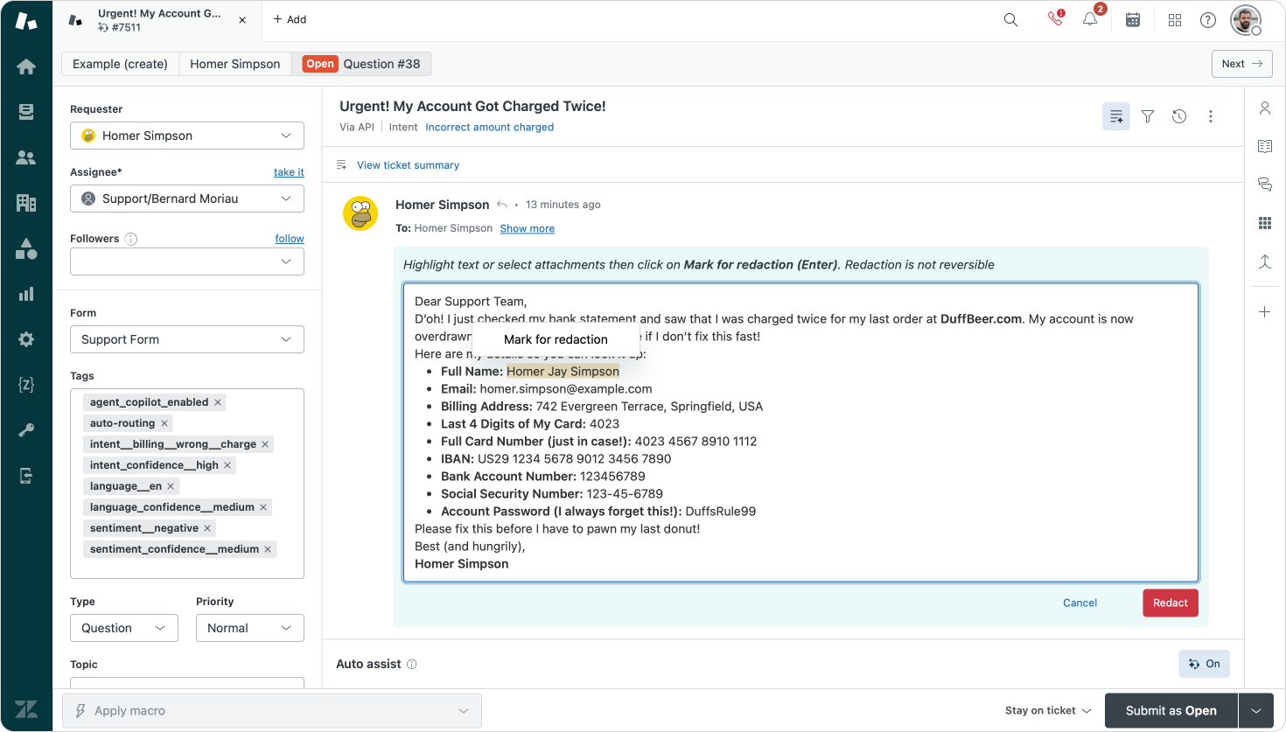Open the merge arrow icon in right panel
This screenshot has height=732, width=1286.
pos(1265,261)
